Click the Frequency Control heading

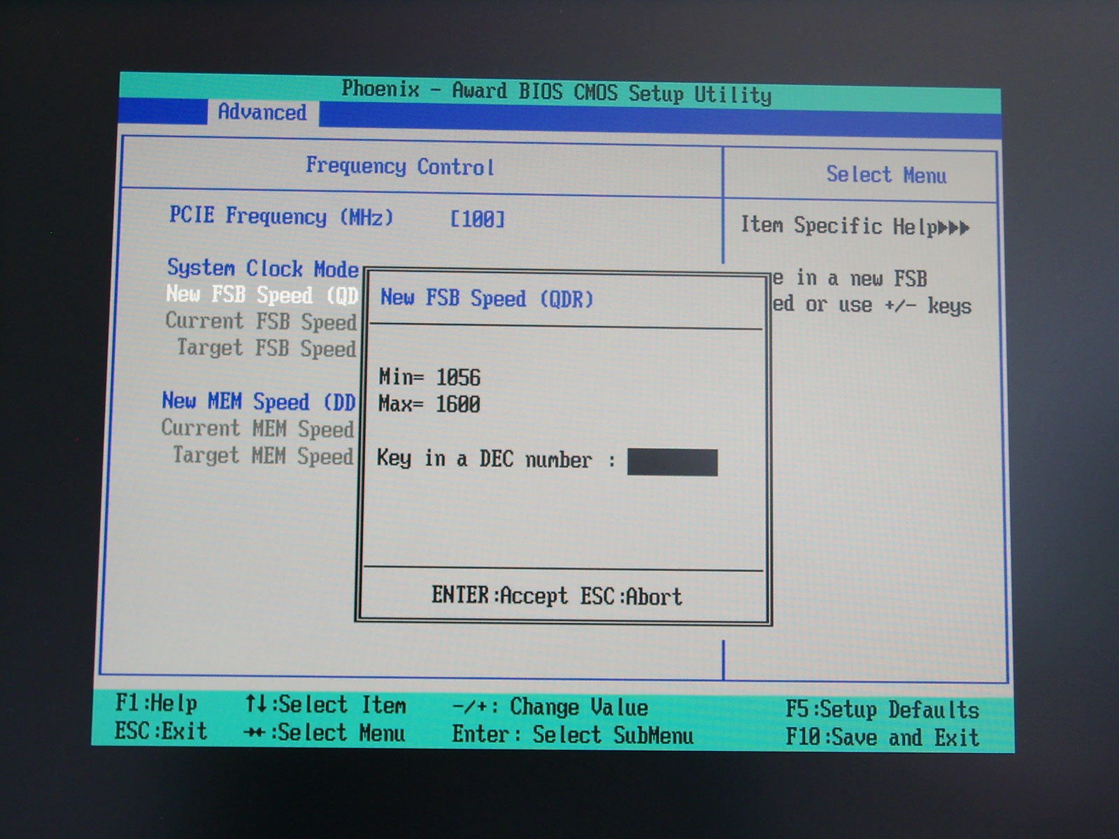400,166
